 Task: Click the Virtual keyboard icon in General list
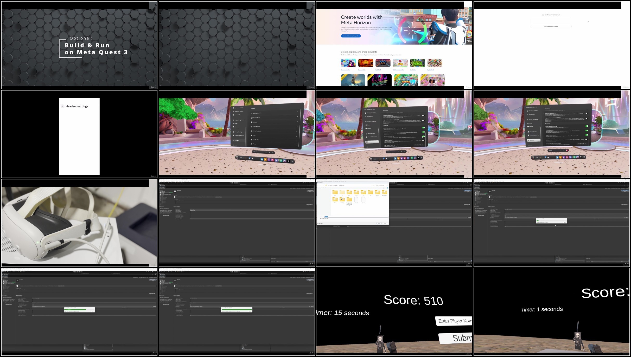252,131
